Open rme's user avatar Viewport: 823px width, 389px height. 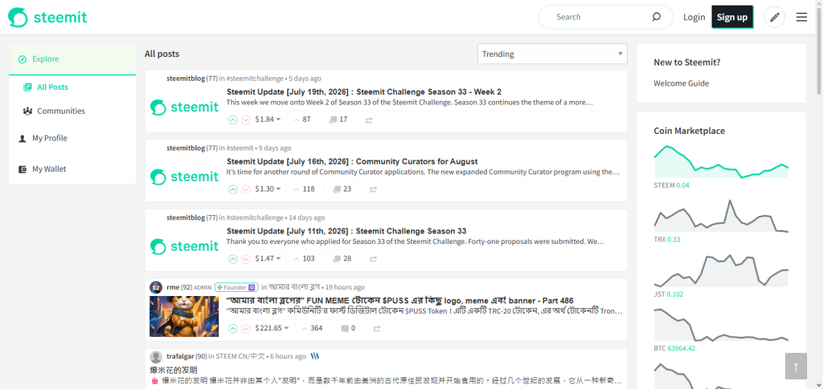[x=156, y=287]
